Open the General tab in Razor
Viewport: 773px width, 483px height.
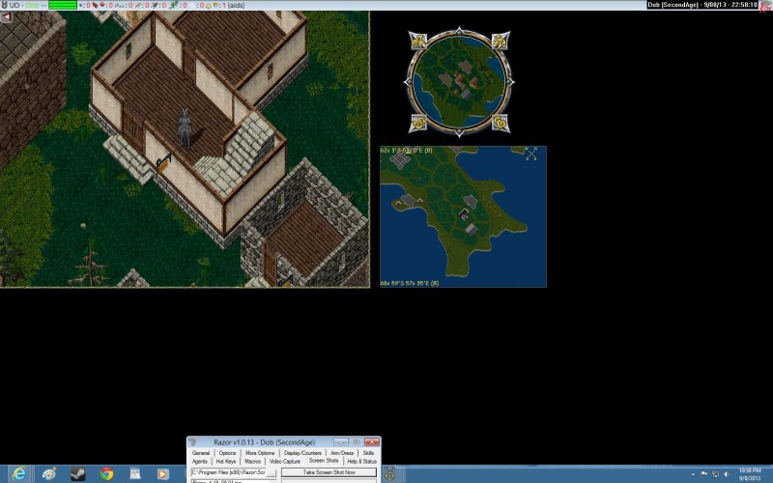pyautogui.click(x=201, y=453)
